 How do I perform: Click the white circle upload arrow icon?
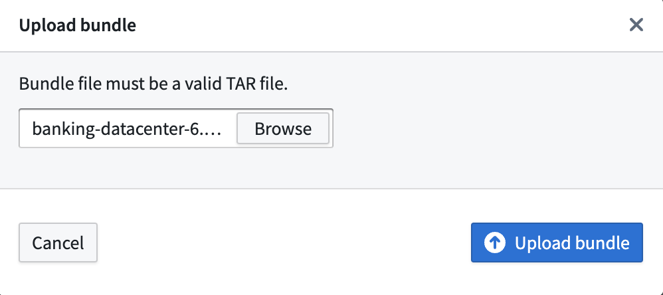point(495,243)
